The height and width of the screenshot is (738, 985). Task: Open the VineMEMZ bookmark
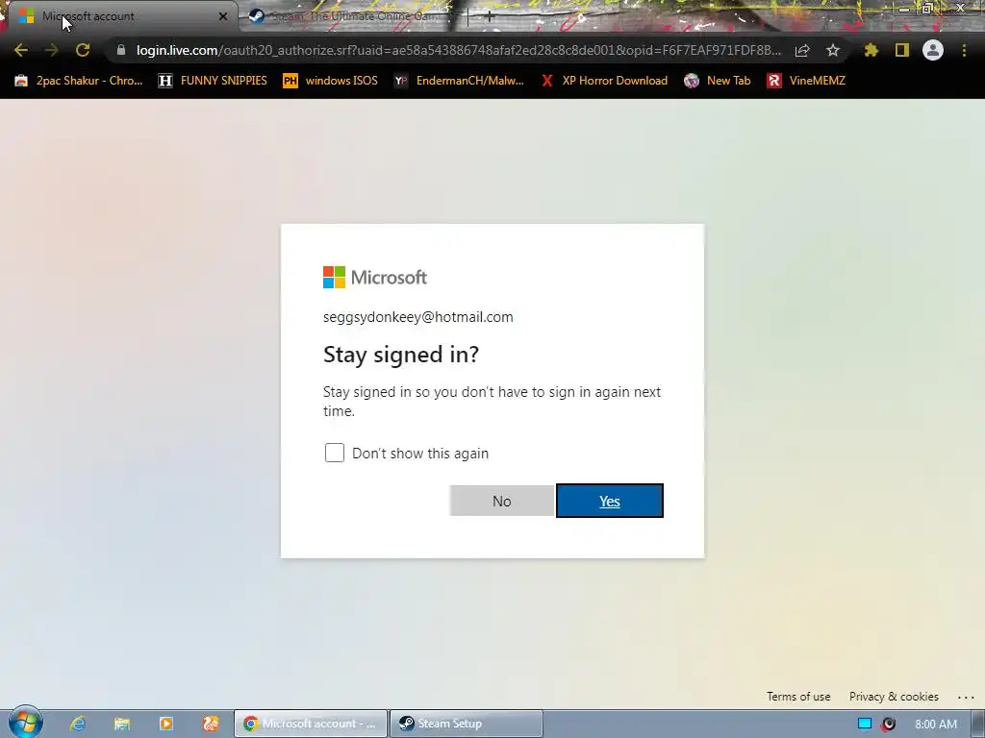[x=806, y=81]
